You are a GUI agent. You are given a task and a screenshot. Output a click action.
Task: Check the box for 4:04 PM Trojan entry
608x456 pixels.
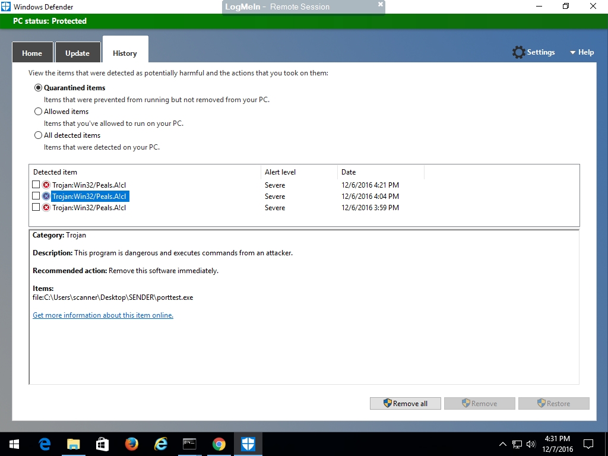point(36,196)
